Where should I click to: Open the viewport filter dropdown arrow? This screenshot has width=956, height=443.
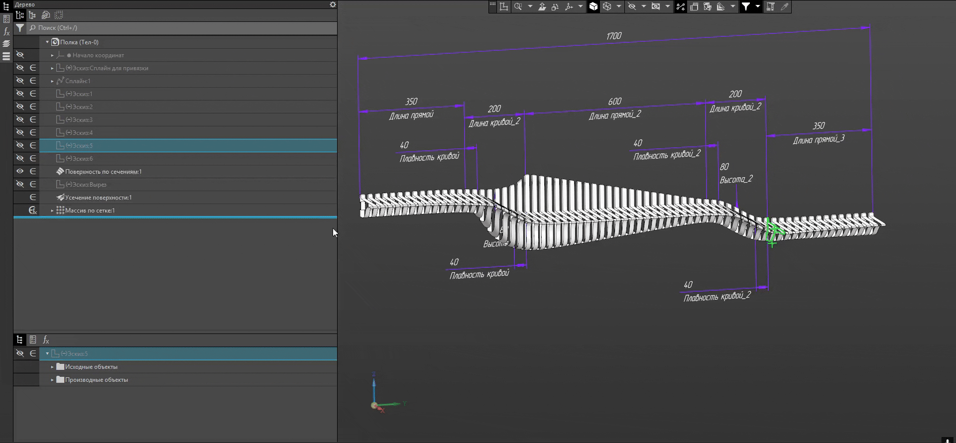[757, 6]
